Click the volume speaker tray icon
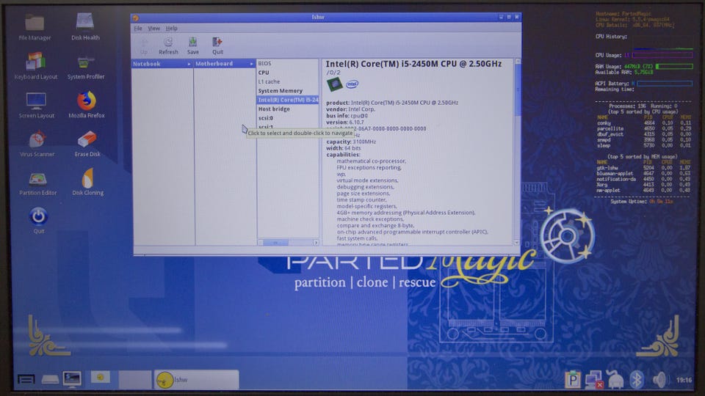This screenshot has height=396, width=705. click(660, 380)
